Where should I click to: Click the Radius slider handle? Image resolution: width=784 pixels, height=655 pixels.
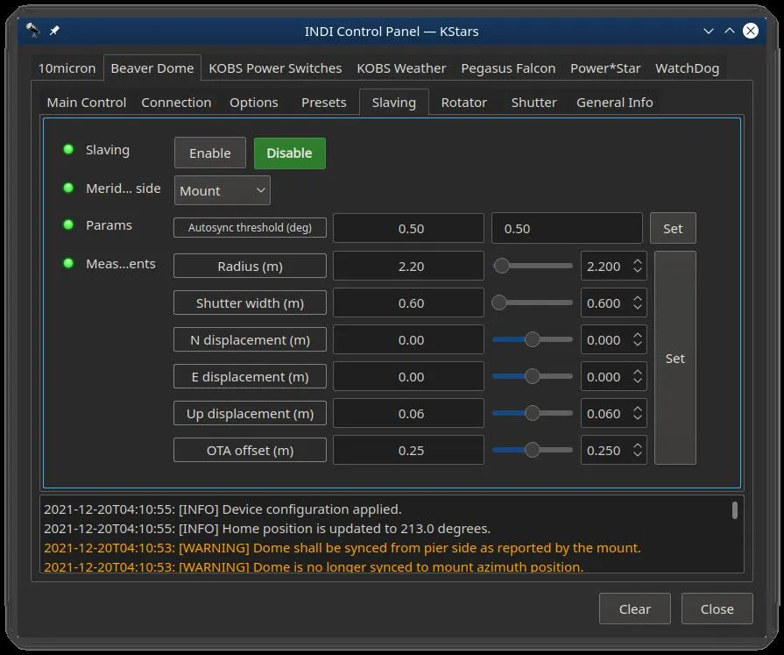[502, 266]
